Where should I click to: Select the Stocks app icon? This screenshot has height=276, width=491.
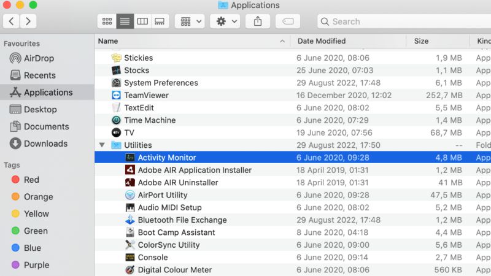click(116, 71)
